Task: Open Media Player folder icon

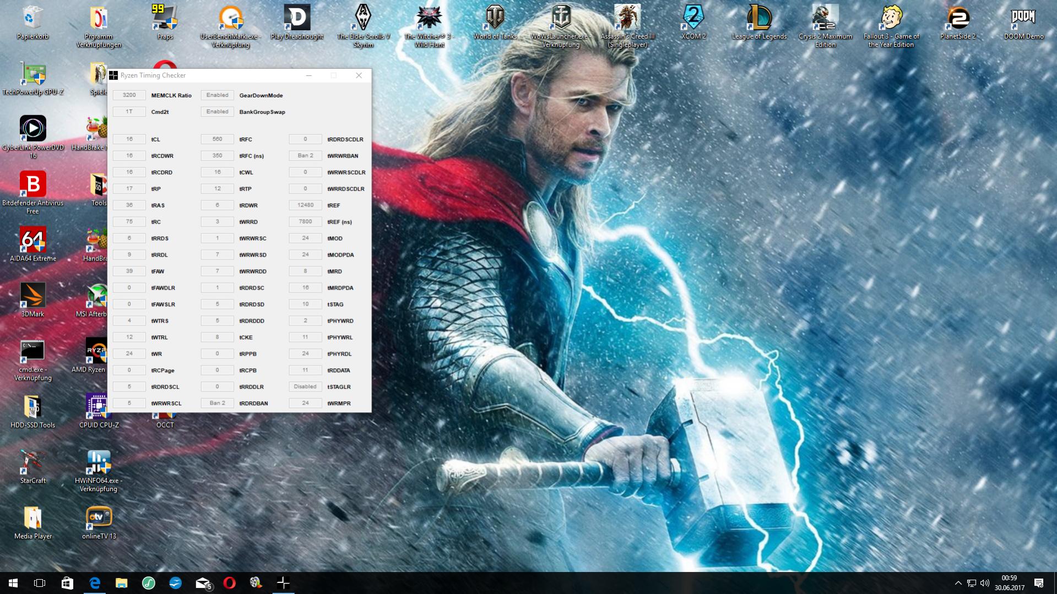Action: pyautogui.click(x=32, y=523)
